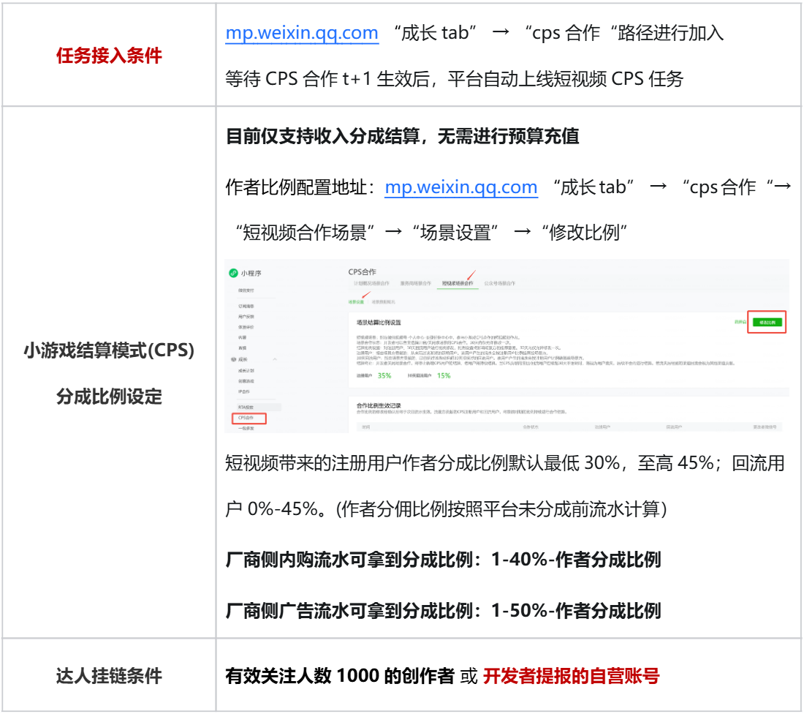Screen dimensions: 804x714
Task: Open the mp.weixin.qq.com link in 任务接入条件 row
Action: tap(302, 33)
